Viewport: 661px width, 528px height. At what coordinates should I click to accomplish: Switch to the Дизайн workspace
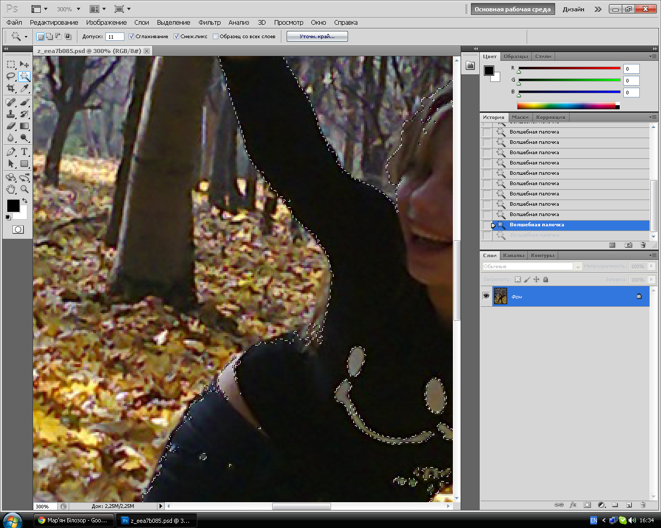point(573,9)
